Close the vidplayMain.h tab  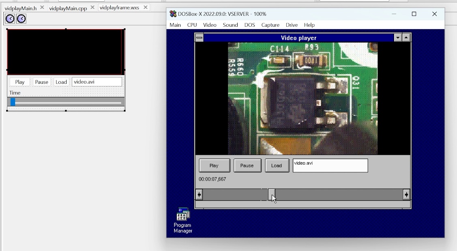(x=42, y=8)
